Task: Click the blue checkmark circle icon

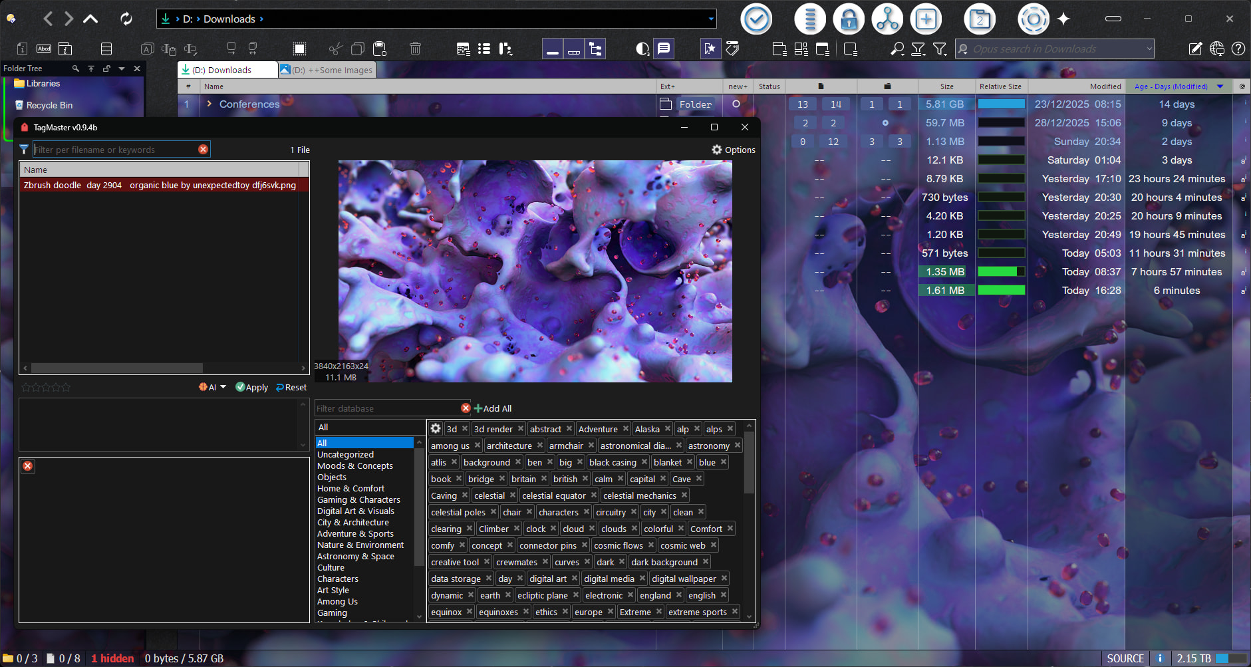Action: (x=756, y=19)
